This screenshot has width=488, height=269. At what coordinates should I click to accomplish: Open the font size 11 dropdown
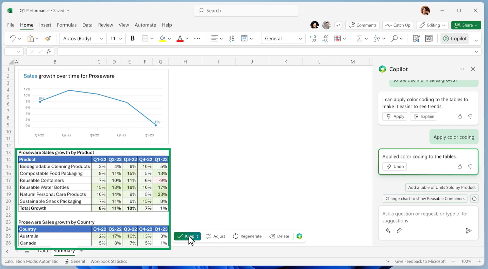(x=116, y=38)
